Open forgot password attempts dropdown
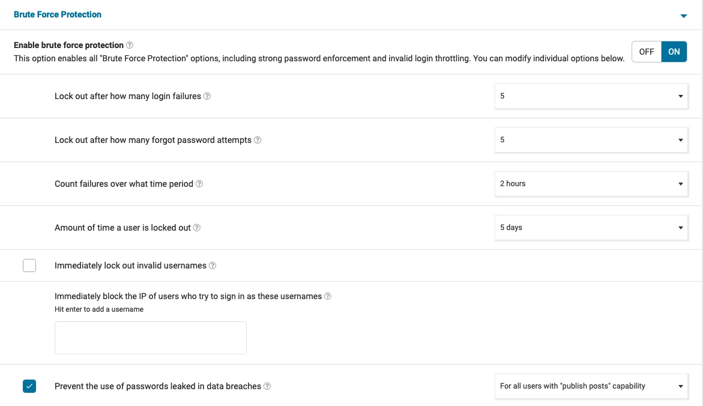This screenshot has height=406, width=703. click(591, 140)
